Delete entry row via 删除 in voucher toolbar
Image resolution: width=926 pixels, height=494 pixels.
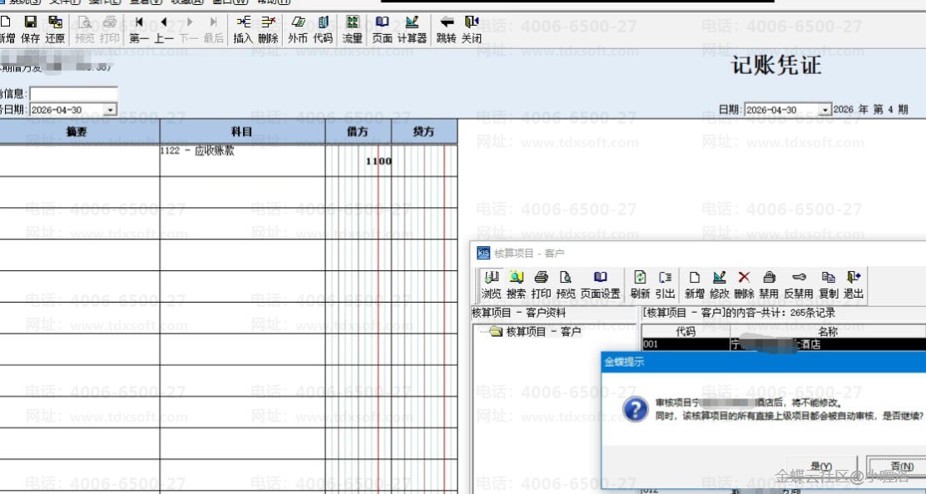[x=268, y=29]
